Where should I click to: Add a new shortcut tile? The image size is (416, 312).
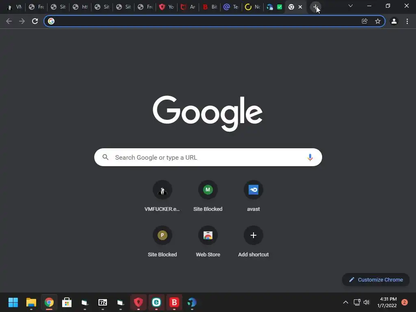coord(253,241)
